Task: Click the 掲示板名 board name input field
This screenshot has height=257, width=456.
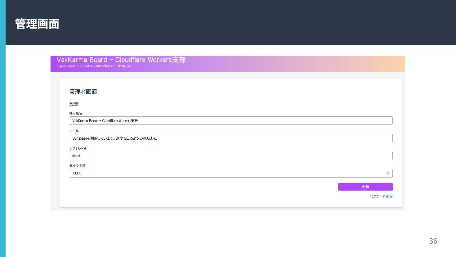Action: click(231, 121)
